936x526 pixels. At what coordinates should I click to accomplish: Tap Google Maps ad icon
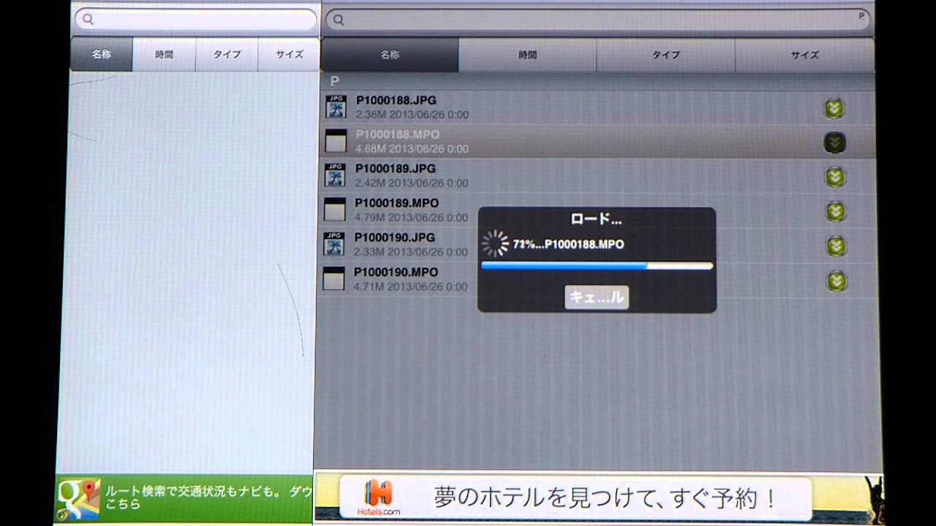(78, 499)
